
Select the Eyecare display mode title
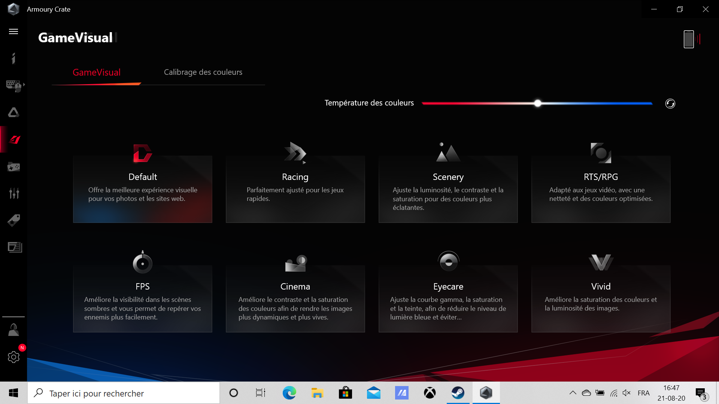448,287
